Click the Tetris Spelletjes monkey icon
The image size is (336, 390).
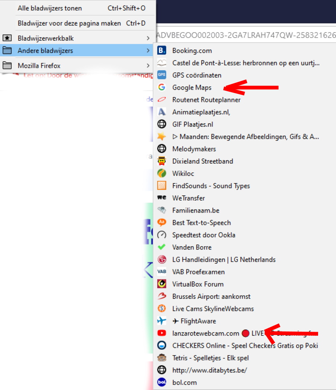pos(162,357)
